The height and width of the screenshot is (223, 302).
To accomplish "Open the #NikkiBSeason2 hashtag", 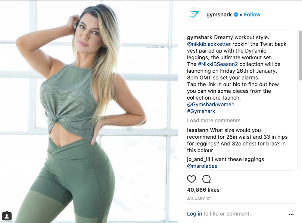I will pyautogui.click(x=218, y=64).
